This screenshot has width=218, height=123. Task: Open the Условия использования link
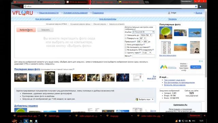[75, 13]
